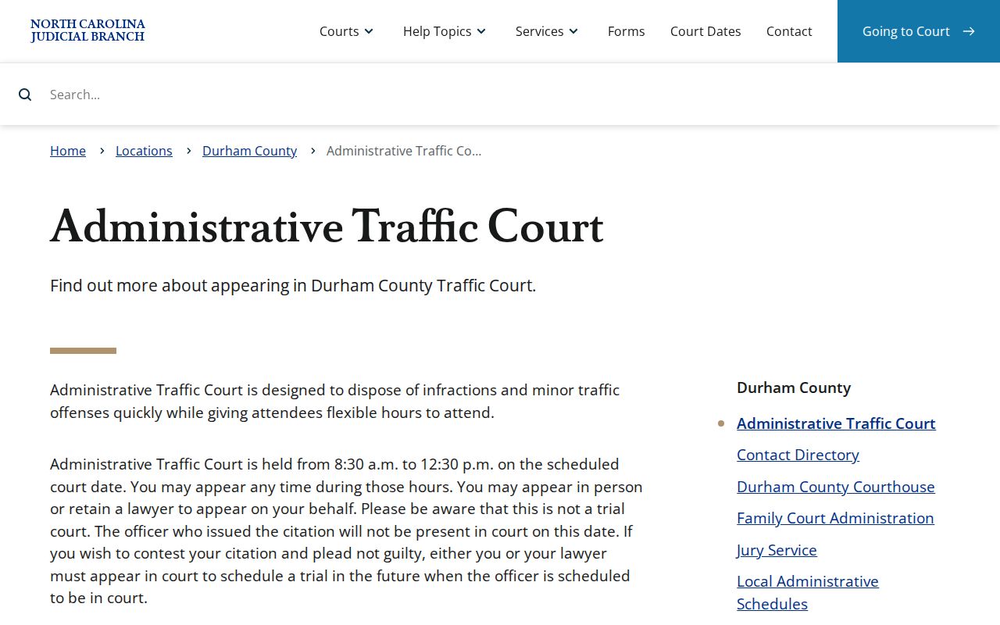Screen dimensions: 1000x625
Task: Open the Contact Directory sidebar link
Action: 798,455
